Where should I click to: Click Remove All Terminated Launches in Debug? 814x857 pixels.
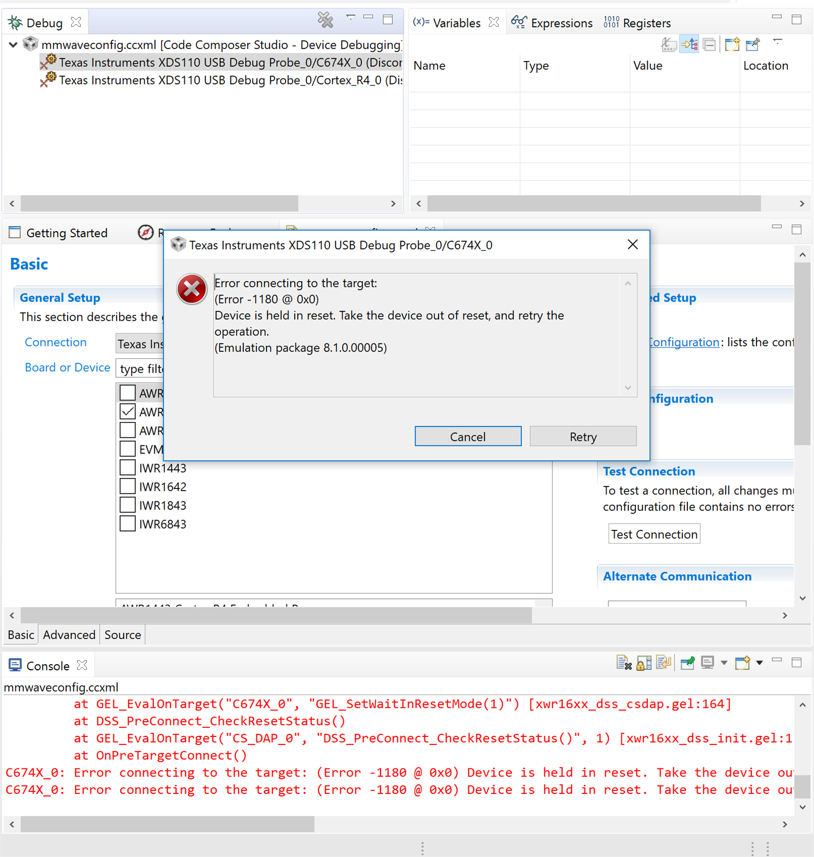pyautogui.click(x=326, y=20)
